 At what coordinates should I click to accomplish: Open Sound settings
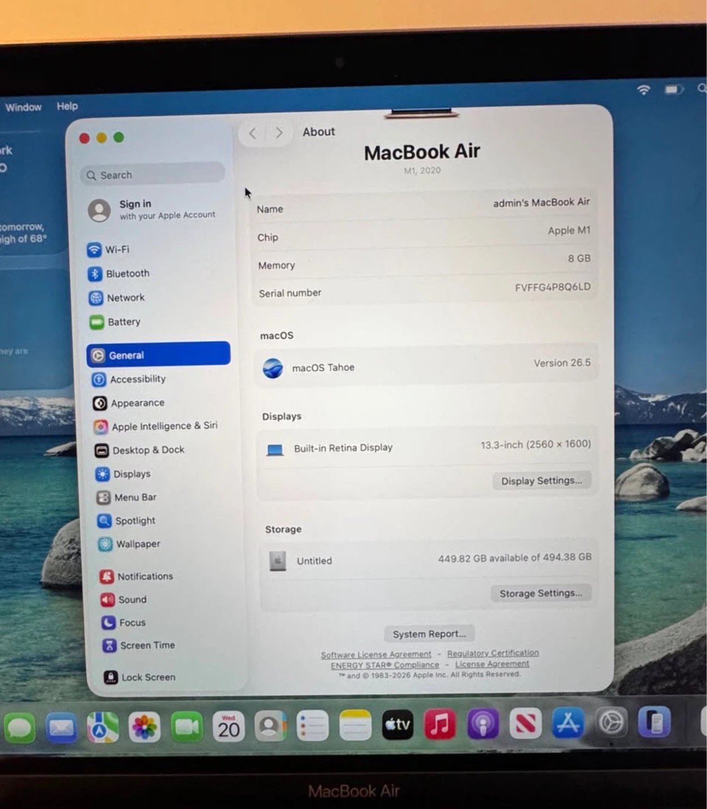pyautogui.click(x=124, y=599)
